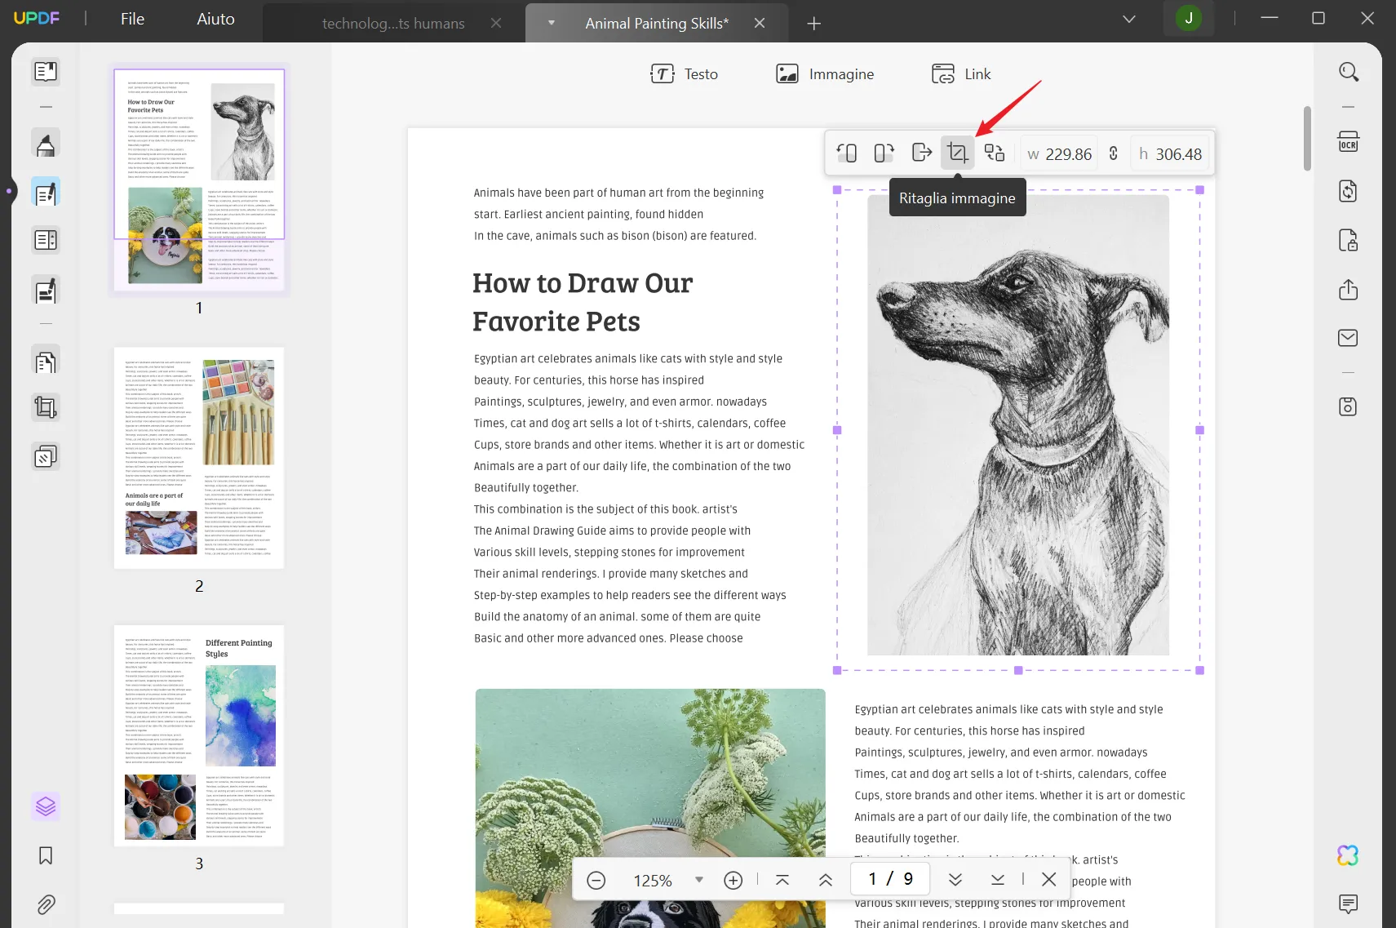Click the Share file icon
This screenshot has width=1396, height=928.
pos(1349,290)
